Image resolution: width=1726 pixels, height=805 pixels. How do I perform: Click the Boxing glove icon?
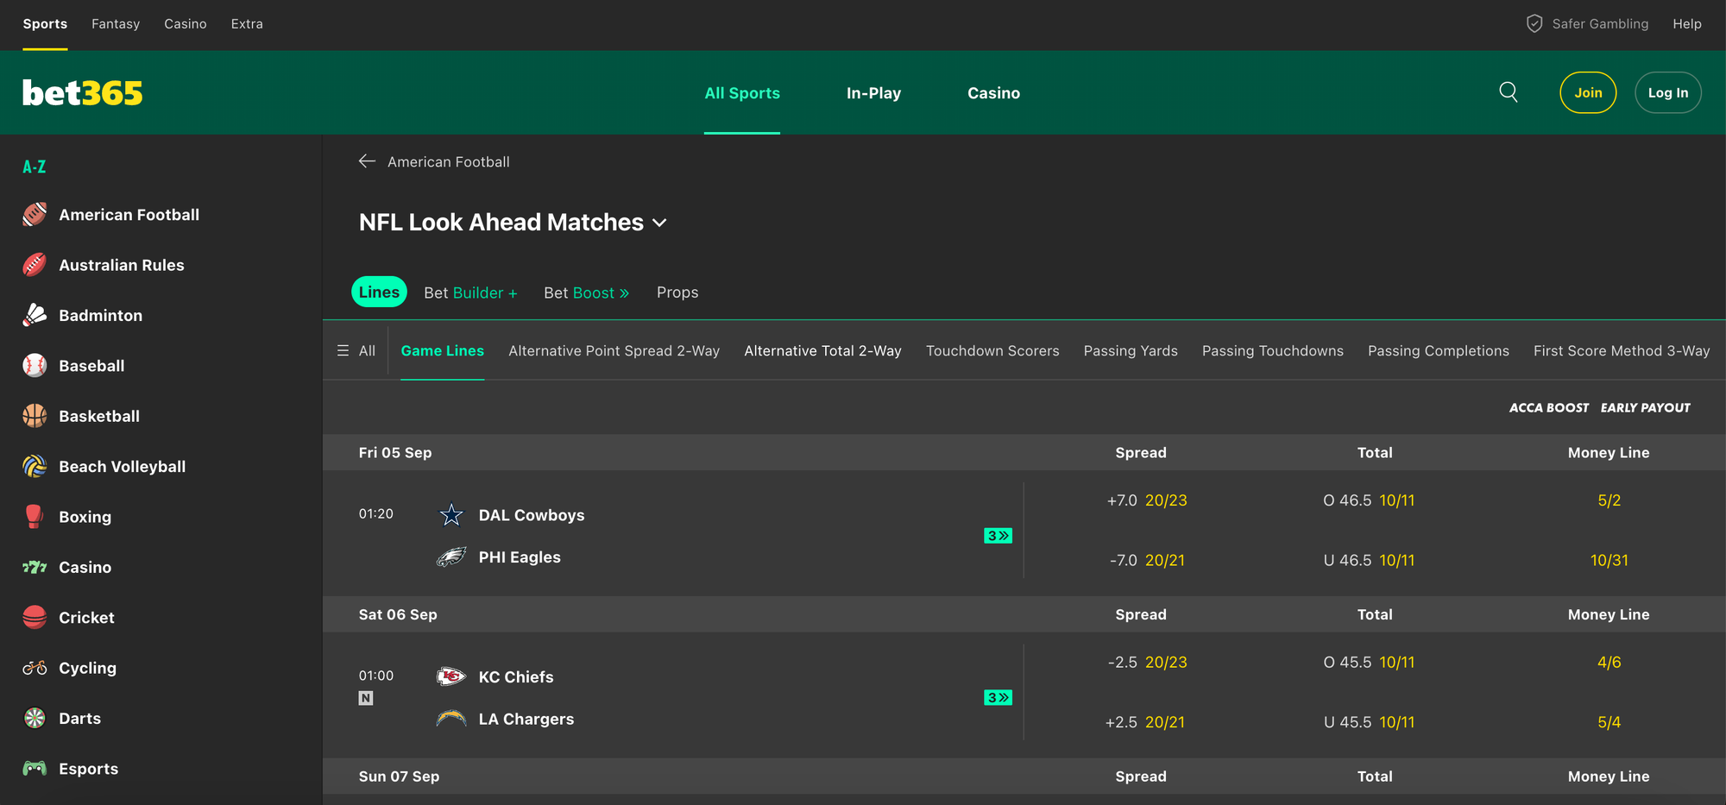tap(35, 517)
